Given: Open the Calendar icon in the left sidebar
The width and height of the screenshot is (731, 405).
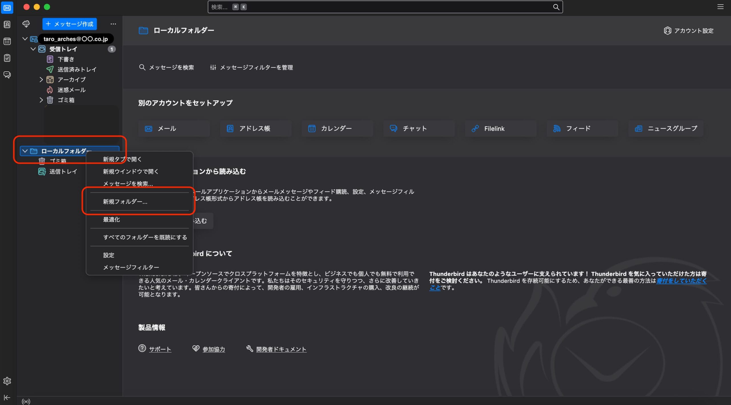Looking at the screenshot, I should coord(7,41).
